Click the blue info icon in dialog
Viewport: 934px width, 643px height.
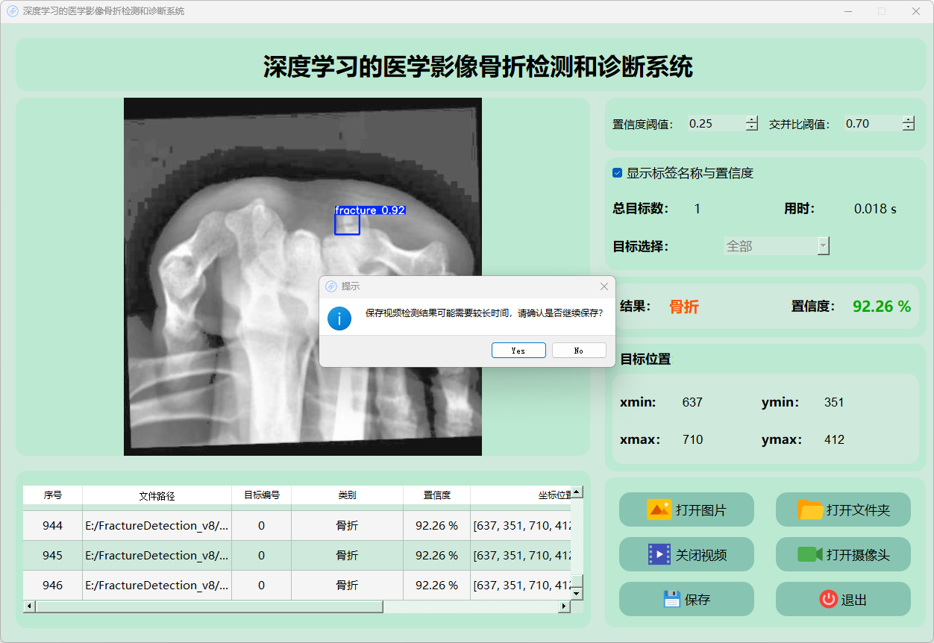pos(339,319)
